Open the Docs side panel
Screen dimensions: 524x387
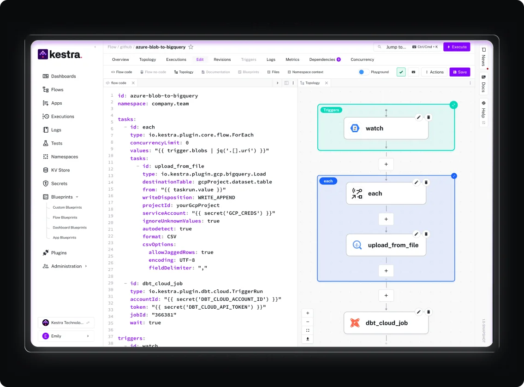click(483, 84)
